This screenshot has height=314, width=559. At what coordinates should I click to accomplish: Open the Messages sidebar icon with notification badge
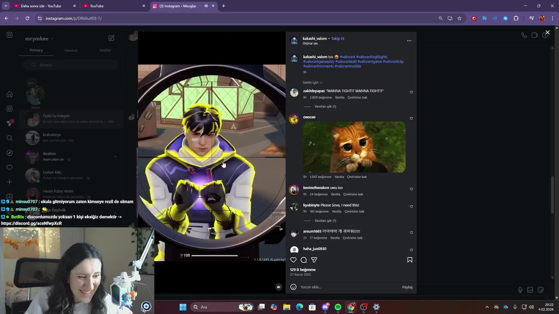click(x=10, y=123)
